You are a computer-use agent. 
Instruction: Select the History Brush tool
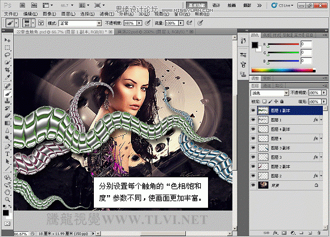[7, 108]
